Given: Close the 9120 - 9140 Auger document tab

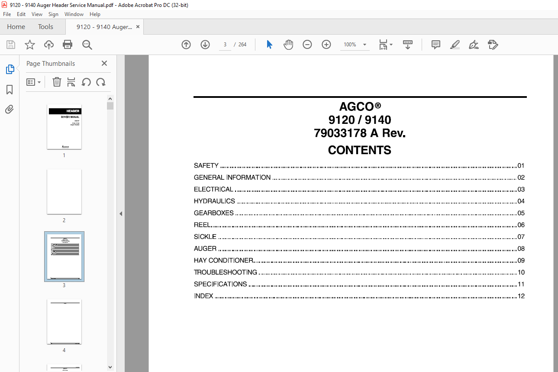Looking at the screenshot, I should coord(138,26).
